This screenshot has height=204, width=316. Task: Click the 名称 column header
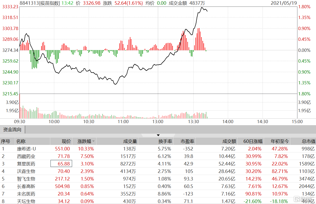[21, 141]
